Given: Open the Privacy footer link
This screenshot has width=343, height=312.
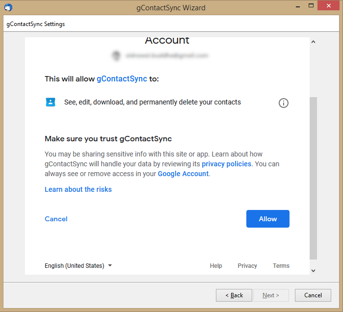Looking at the screenshot, I should 247,266.
